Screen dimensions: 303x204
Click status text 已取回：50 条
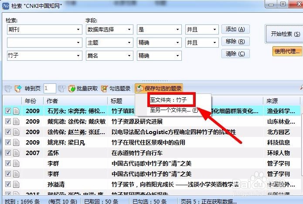tap(101, 201)
